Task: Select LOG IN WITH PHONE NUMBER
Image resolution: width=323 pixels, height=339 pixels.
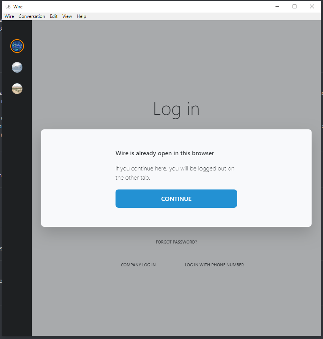Action: pos(214,265)
